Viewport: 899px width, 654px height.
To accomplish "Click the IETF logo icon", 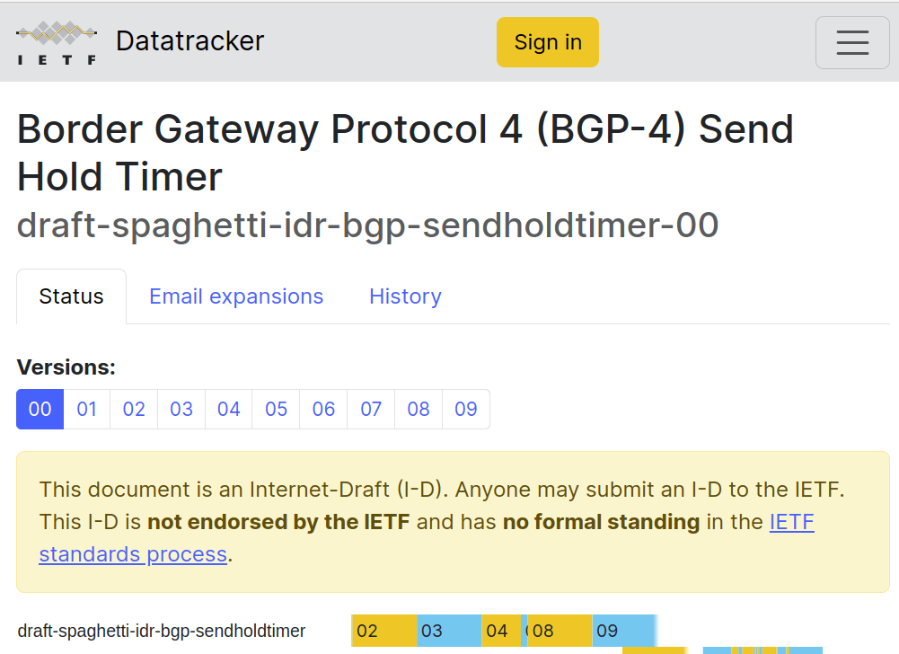I will (57, 42).
